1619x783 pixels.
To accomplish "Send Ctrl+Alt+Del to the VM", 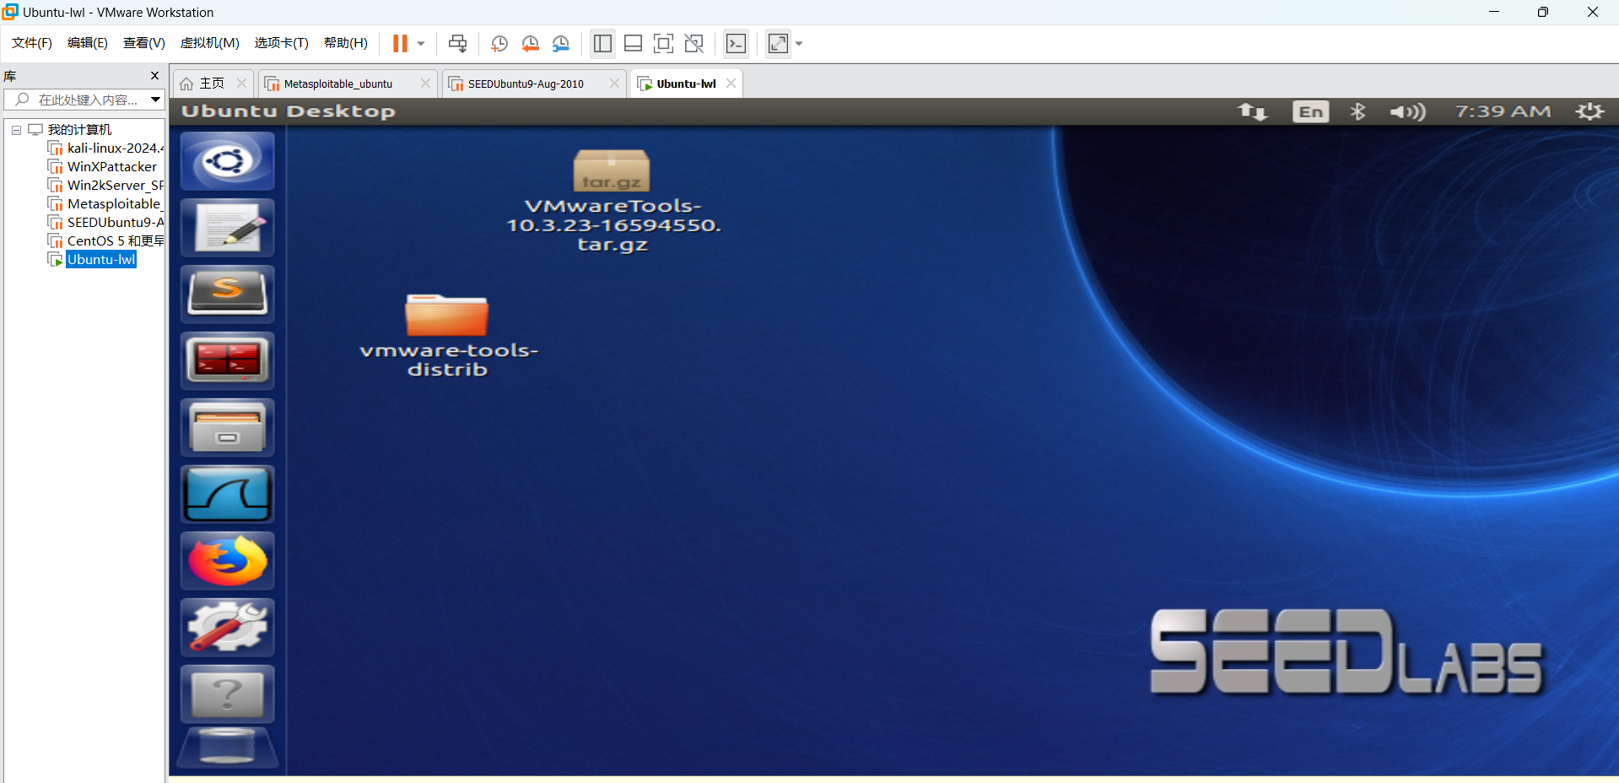I will [x=457, y=44].
